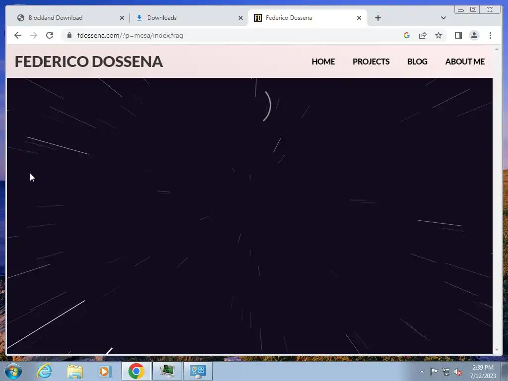
Task: Select the Federico Dossena tab
Action: 307,18
